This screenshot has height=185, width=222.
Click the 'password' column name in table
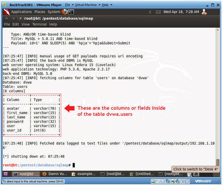(x=15, y=121)
